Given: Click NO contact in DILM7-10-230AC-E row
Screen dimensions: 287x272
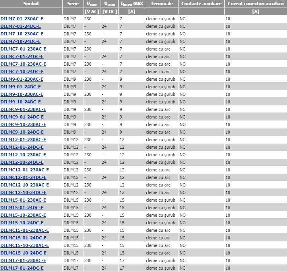Looking at the screenshot, I should coord(182,34).
